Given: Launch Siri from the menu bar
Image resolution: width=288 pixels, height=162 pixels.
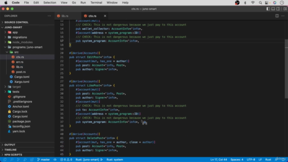Looking at the screenshot, I should [x=274, y=3].
